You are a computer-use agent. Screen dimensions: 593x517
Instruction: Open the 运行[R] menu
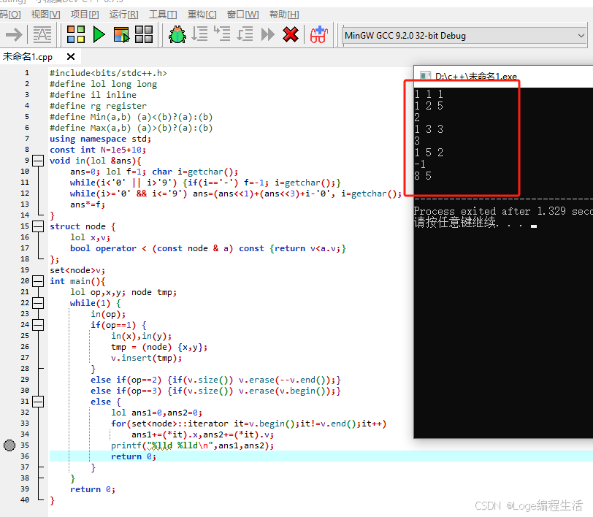(x=123, y=15)
